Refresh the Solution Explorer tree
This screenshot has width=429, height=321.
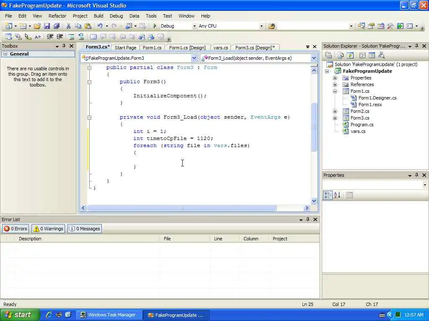point(350,56)
